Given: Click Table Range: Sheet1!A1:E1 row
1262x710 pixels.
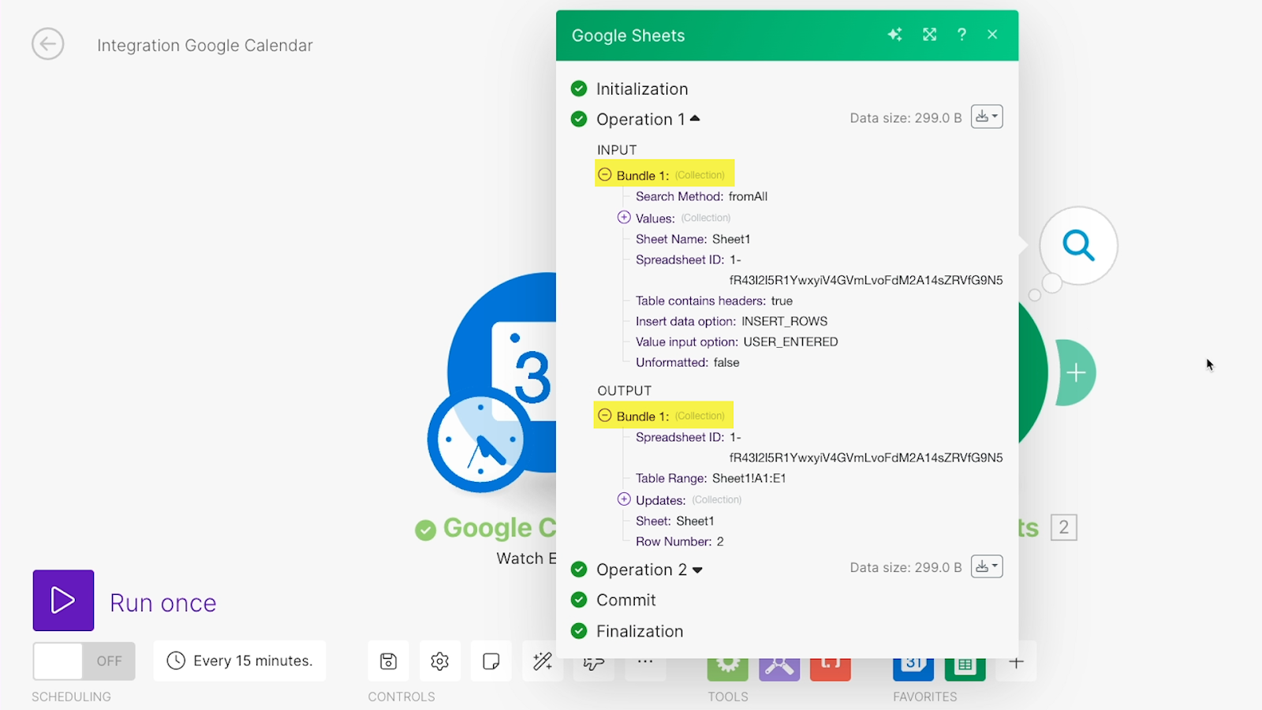Looking at the screenshot, I should click(711, 478).
